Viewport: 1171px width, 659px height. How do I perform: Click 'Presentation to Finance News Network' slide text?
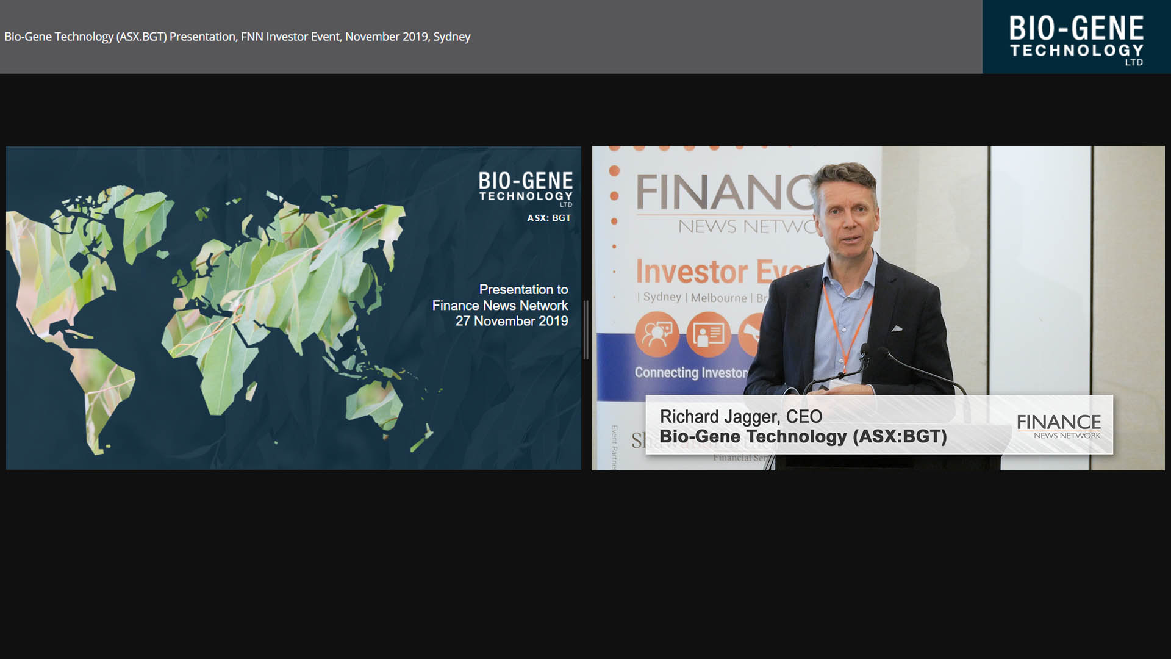tap(500, 297)
